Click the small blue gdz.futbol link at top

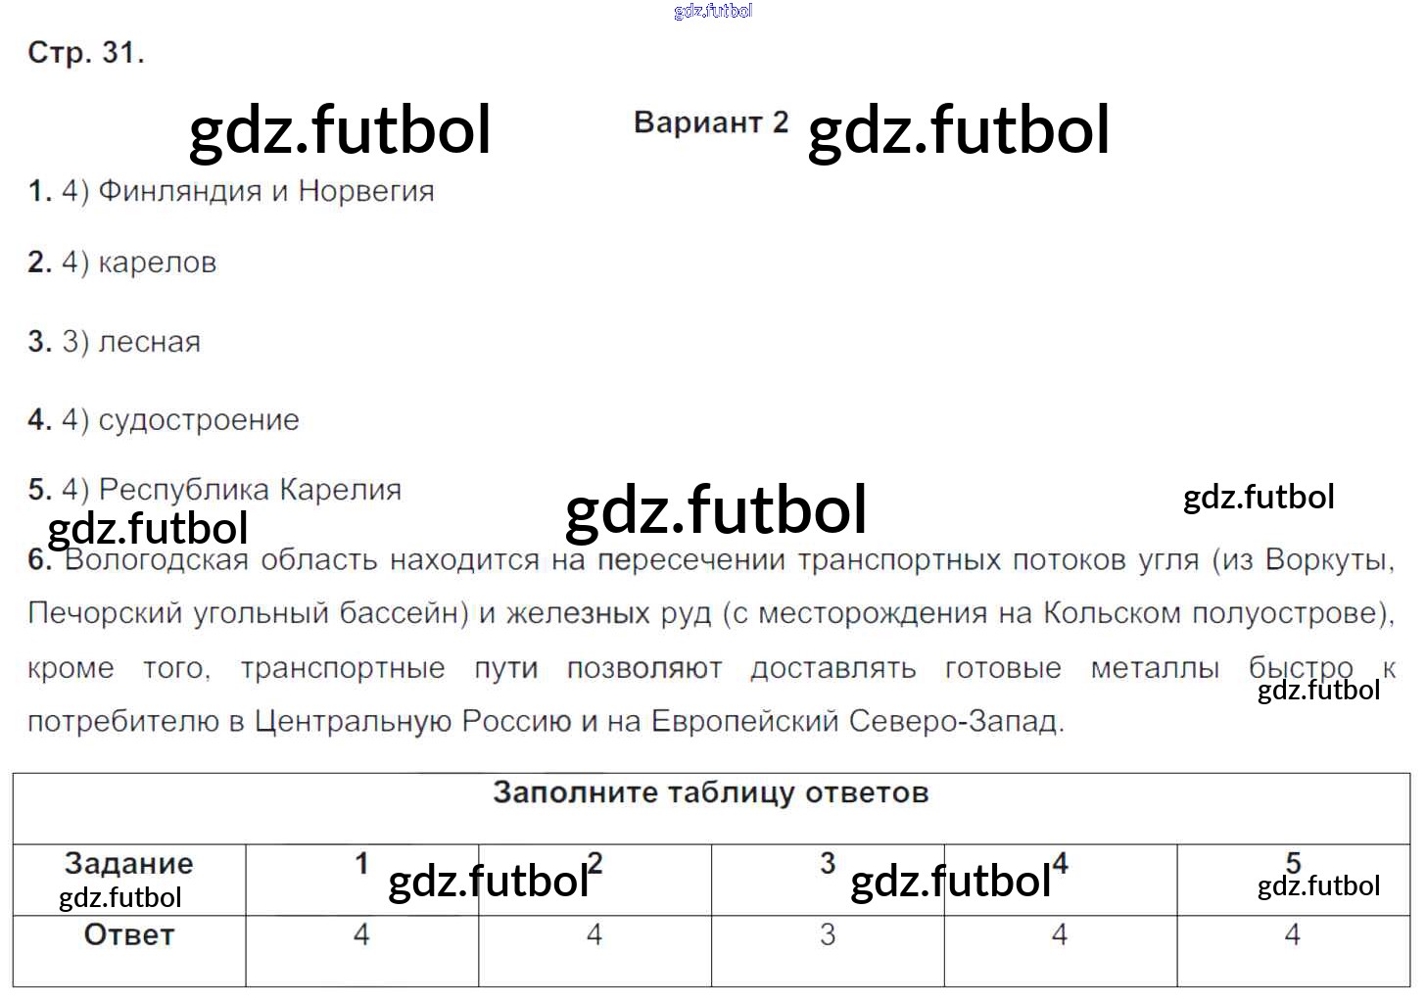click(x=713, y=11)
